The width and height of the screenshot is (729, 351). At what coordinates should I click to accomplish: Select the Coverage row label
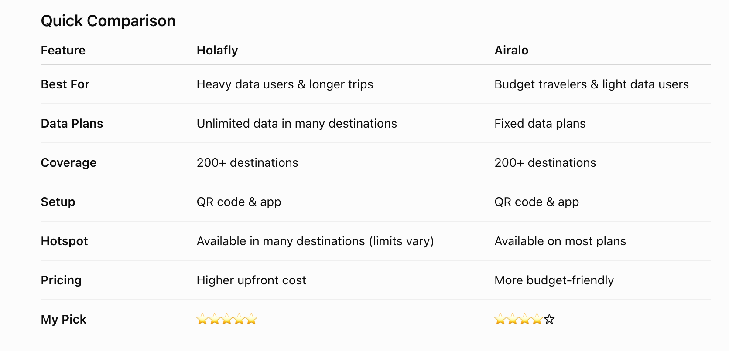click(68, 163)
